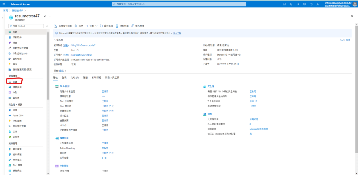Screen dimensions: 358x175
Task: Collapse the resource menu with the double chevron
Action: tap(47, 26)
